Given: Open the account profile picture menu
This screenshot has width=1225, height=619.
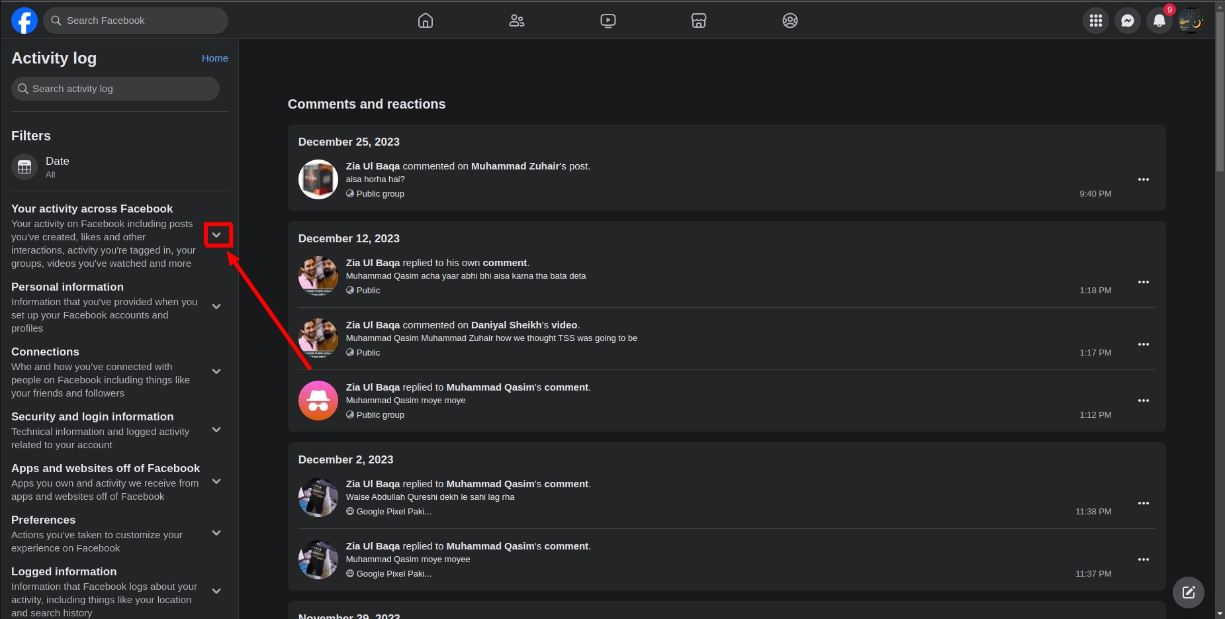Looking at the screenshot, I should (1191, 21).
